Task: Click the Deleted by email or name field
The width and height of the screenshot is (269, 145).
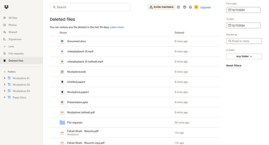Action: (244, 41)
